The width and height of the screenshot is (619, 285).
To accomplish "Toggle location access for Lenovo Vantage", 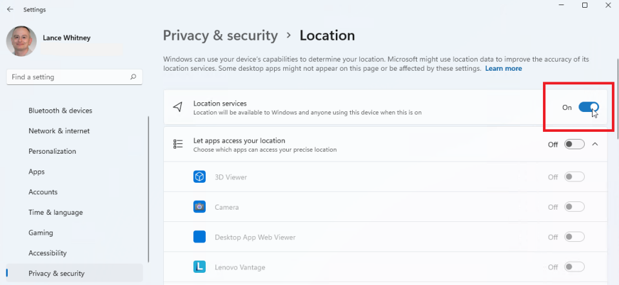I will coord(575,267).
